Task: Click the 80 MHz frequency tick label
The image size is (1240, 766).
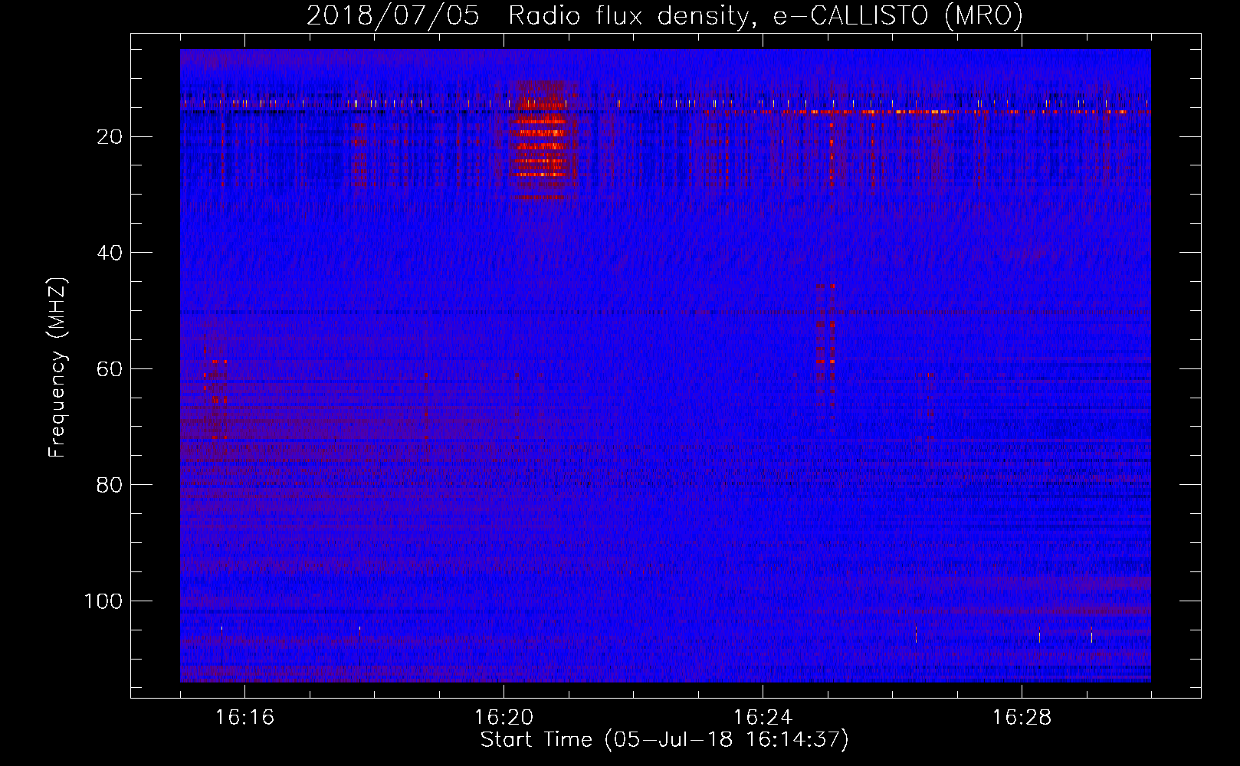Action: click(x=110, y=485)
